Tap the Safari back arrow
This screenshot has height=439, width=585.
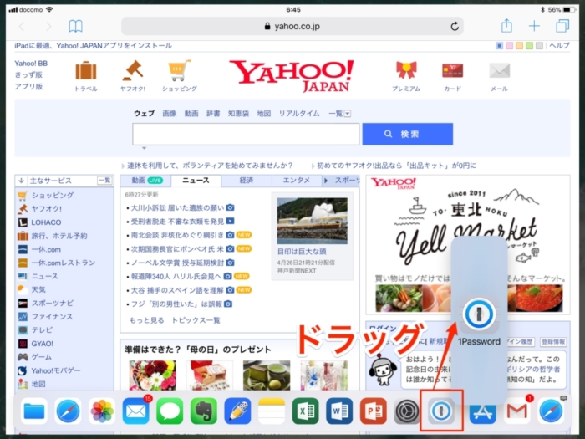(x=22, y=26)
